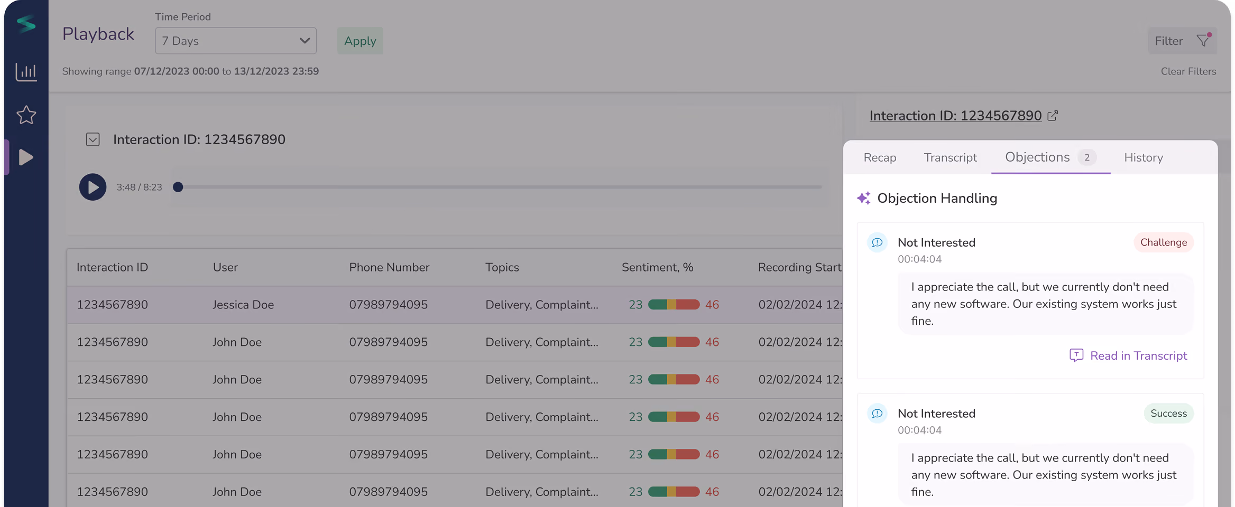Open the analytics bar chart sidebar icon

[x=26, y=71]
